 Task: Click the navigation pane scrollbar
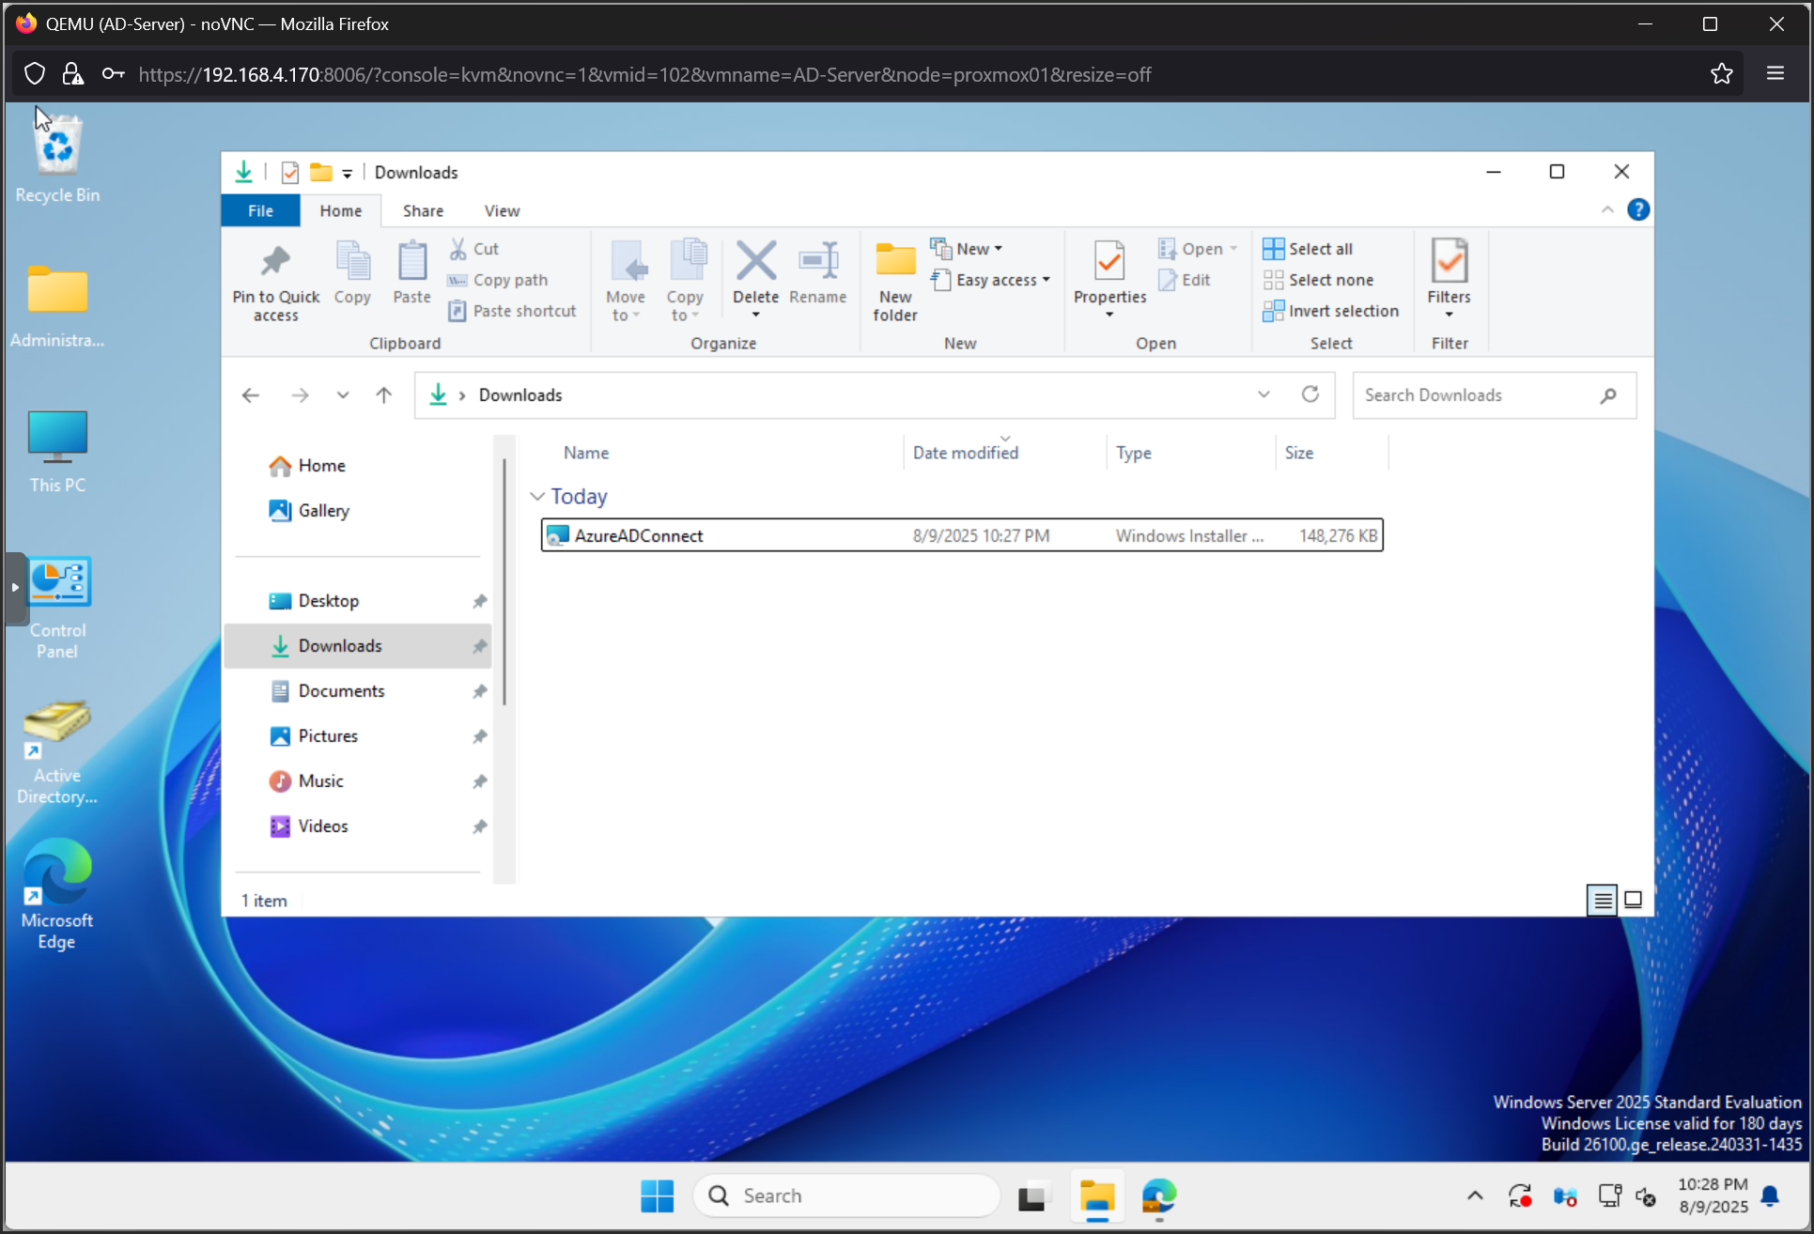pyautogui.click(x=504, y=582)
